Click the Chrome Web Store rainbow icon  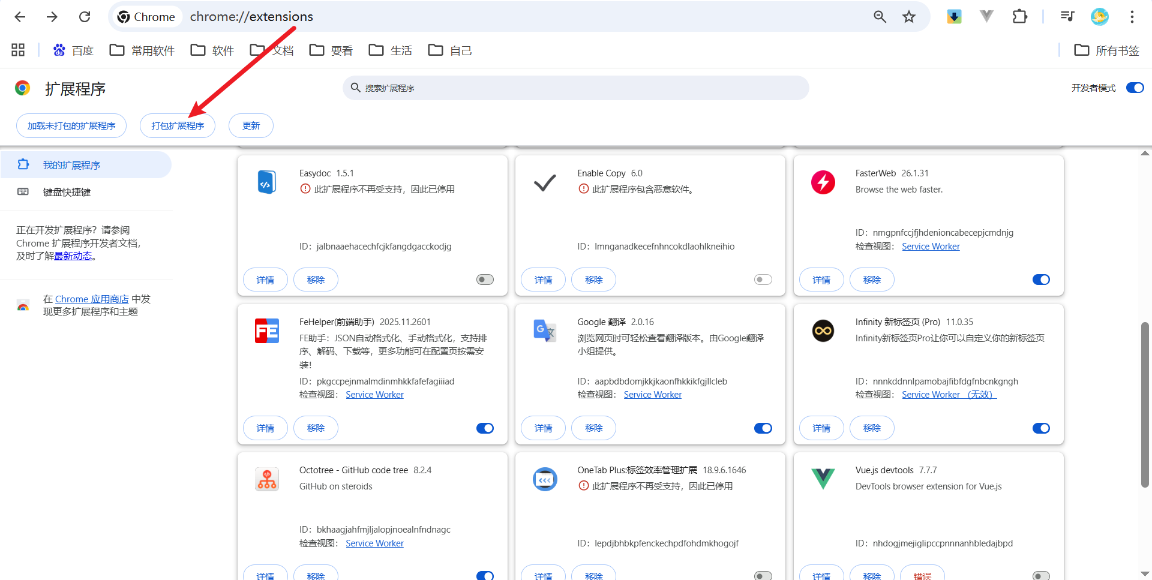coord(23,306)
